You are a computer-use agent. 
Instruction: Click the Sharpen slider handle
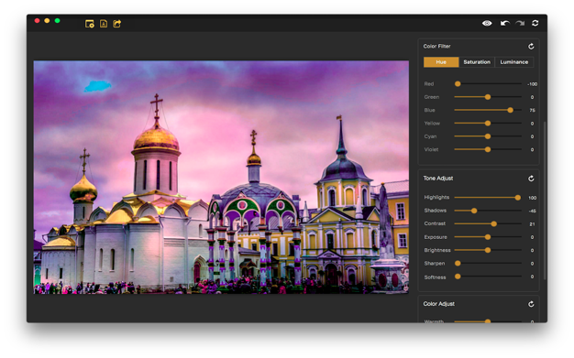[x=458, y=264]
